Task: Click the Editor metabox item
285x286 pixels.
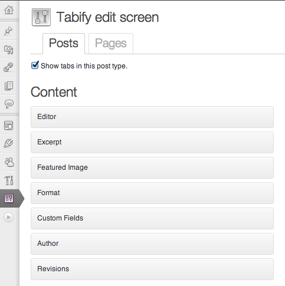Action: pos(152,117)
